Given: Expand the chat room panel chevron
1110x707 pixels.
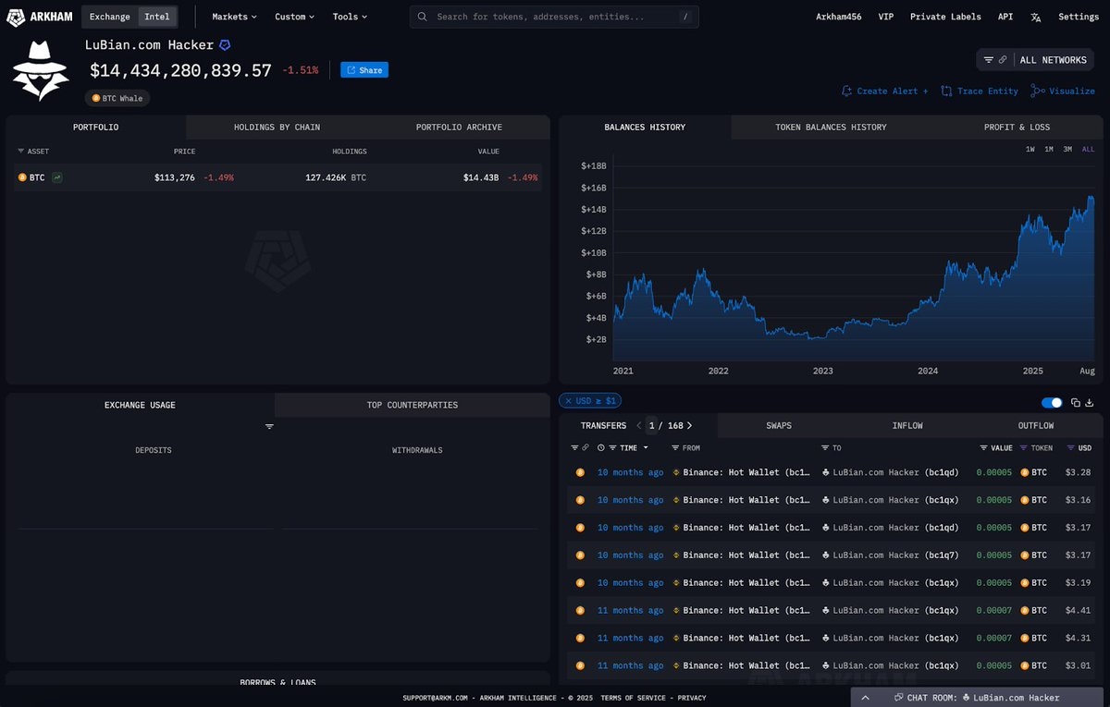Looking at the screenshot, I should click(865, 698).
